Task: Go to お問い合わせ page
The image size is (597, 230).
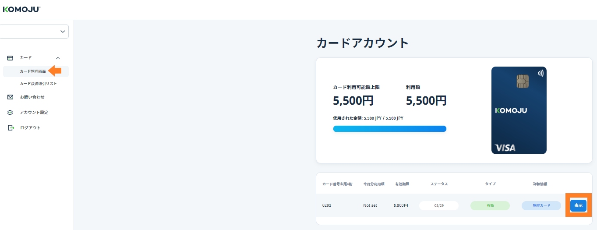Action: click(32, 97)
